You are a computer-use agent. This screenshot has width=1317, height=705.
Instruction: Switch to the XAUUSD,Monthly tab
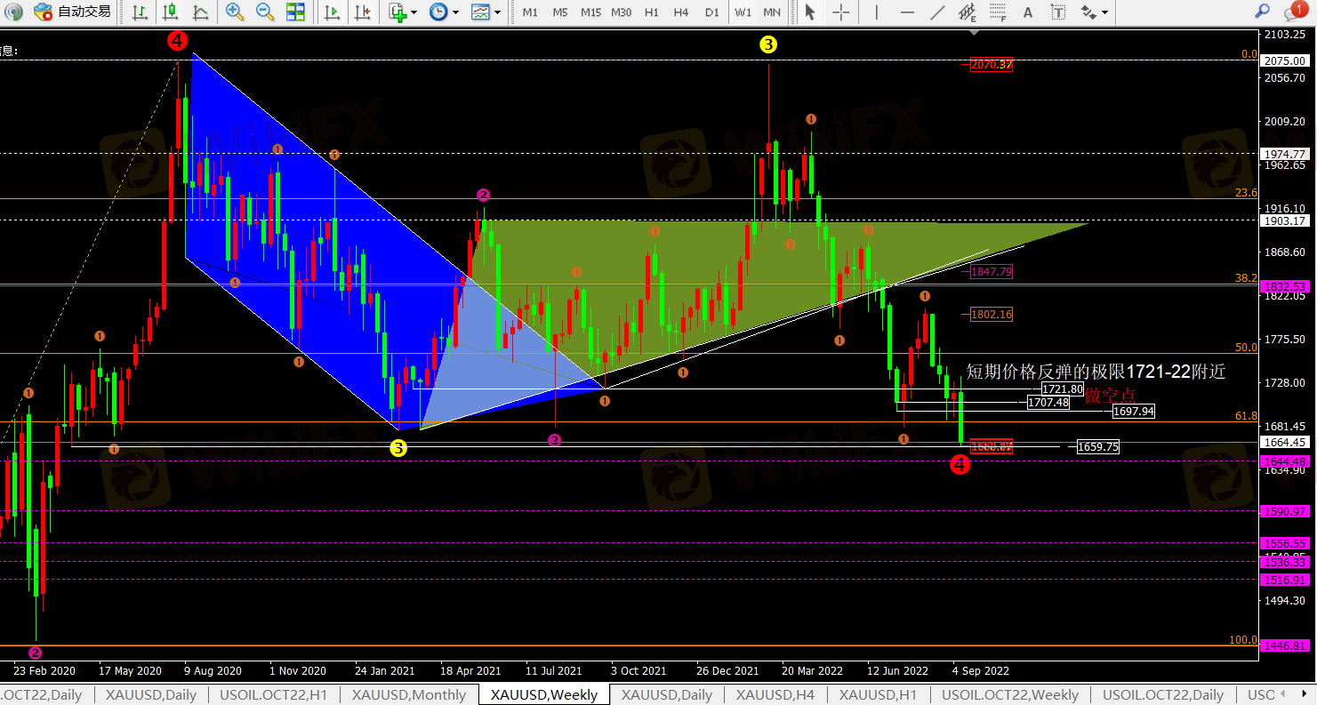click(x=408, y=694)
